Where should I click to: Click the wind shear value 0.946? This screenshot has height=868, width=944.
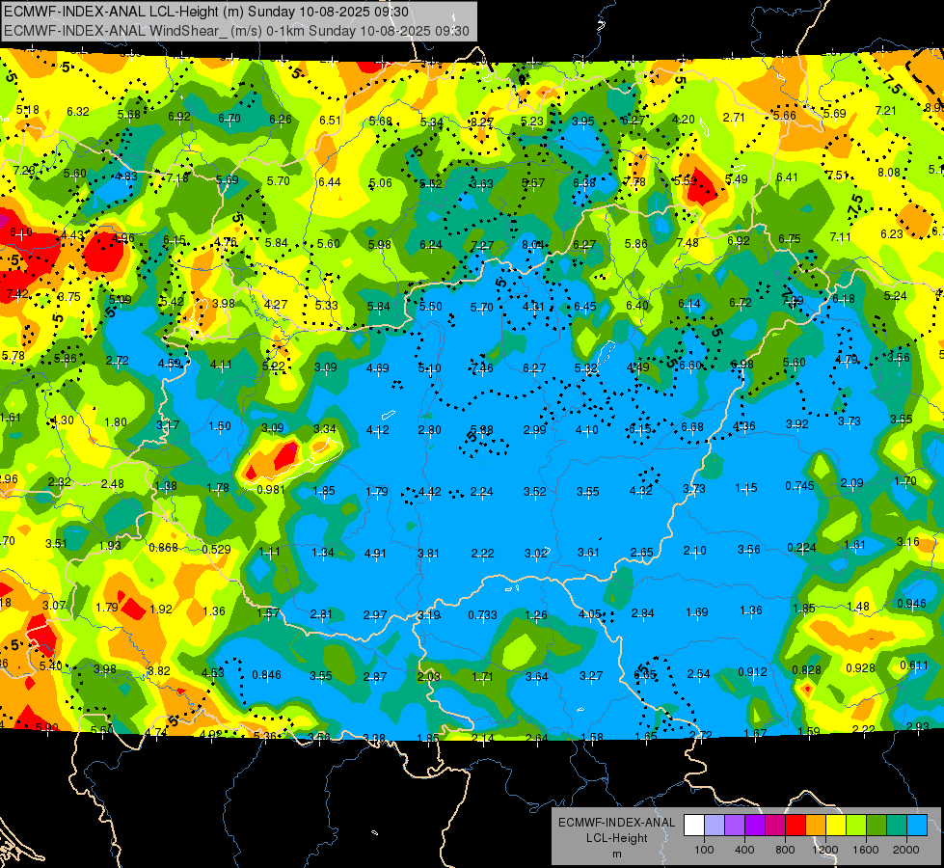click(911, 604)
